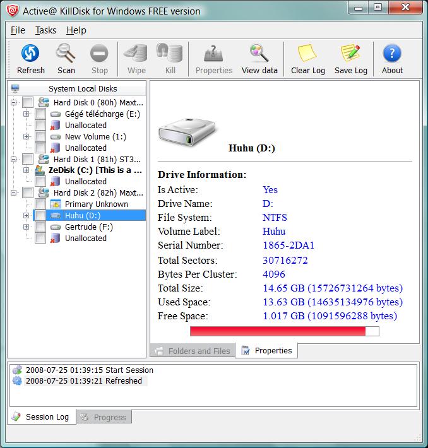Switch to the Folders and Files tab
428x448 pixels.
click(193, 351)
